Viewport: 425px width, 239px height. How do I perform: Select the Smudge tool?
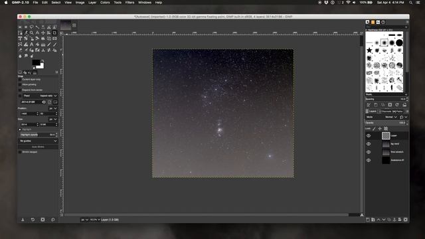pyautogui.click(x=26, y=56)
